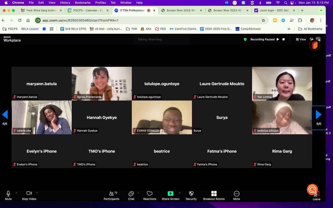Open Gr8 RELA CFPG bookmark
333x208 pixels.
point(74,29)
